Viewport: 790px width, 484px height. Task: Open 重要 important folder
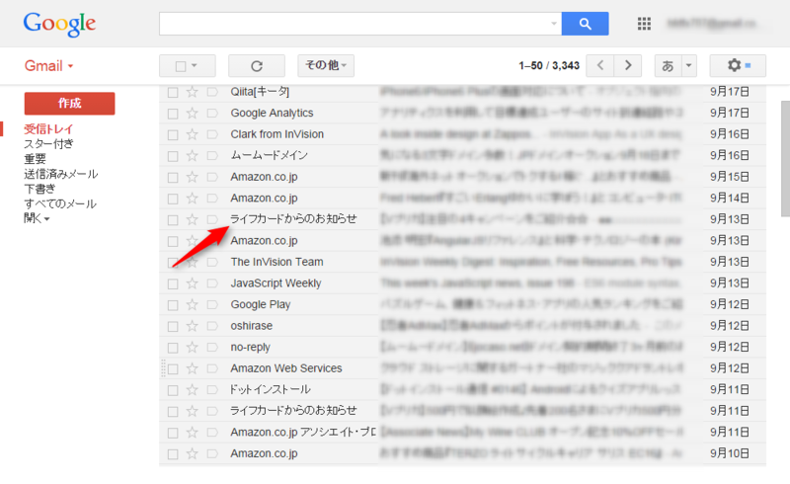coord(35,159)
